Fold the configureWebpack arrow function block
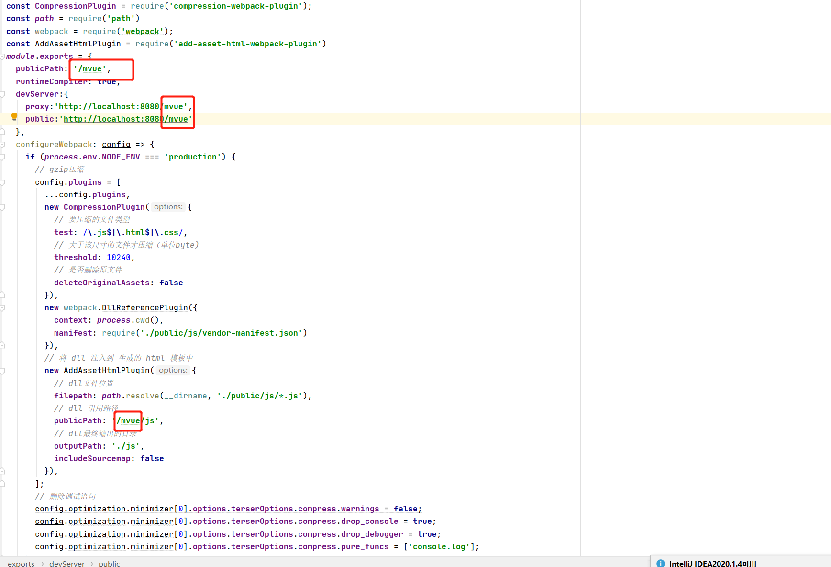 2,145
